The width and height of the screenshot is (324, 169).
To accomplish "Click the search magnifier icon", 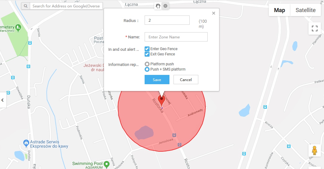I will 25,6.
